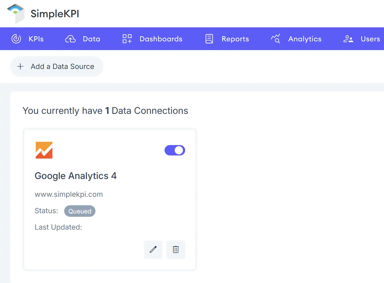Click the 'Last Updated:' label
Screen dimensions: 384x283
pos(58,227)
